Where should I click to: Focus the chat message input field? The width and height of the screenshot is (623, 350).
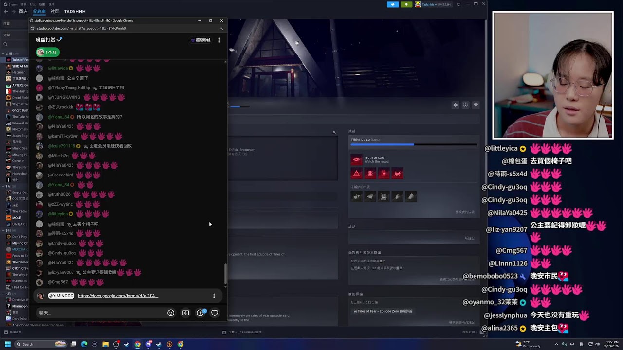[x=100, y=313]
